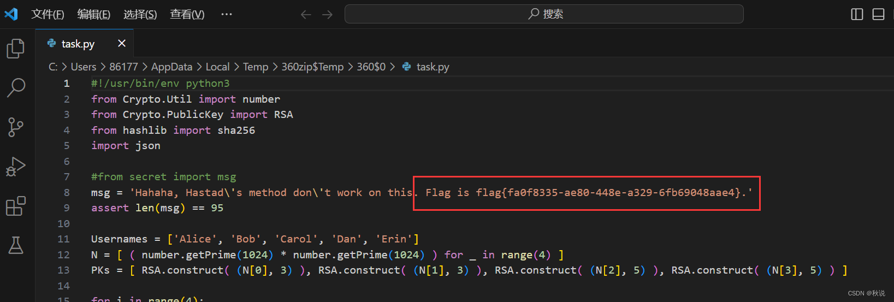Click the 360$0 breadcrumb segment
This screenshot has height=302, width=894.
click(371, 67)
